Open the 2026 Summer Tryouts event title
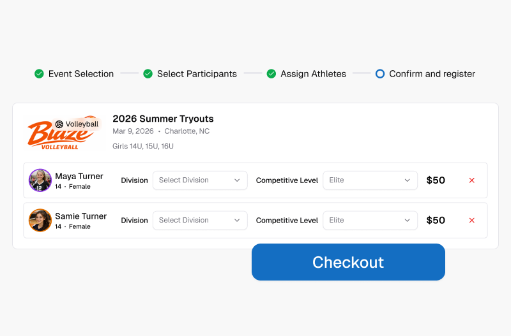The image size is (511, 336). point(163,119)
